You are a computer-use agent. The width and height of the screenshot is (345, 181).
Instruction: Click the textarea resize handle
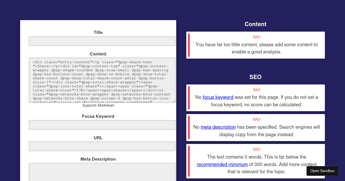[175, 101]
